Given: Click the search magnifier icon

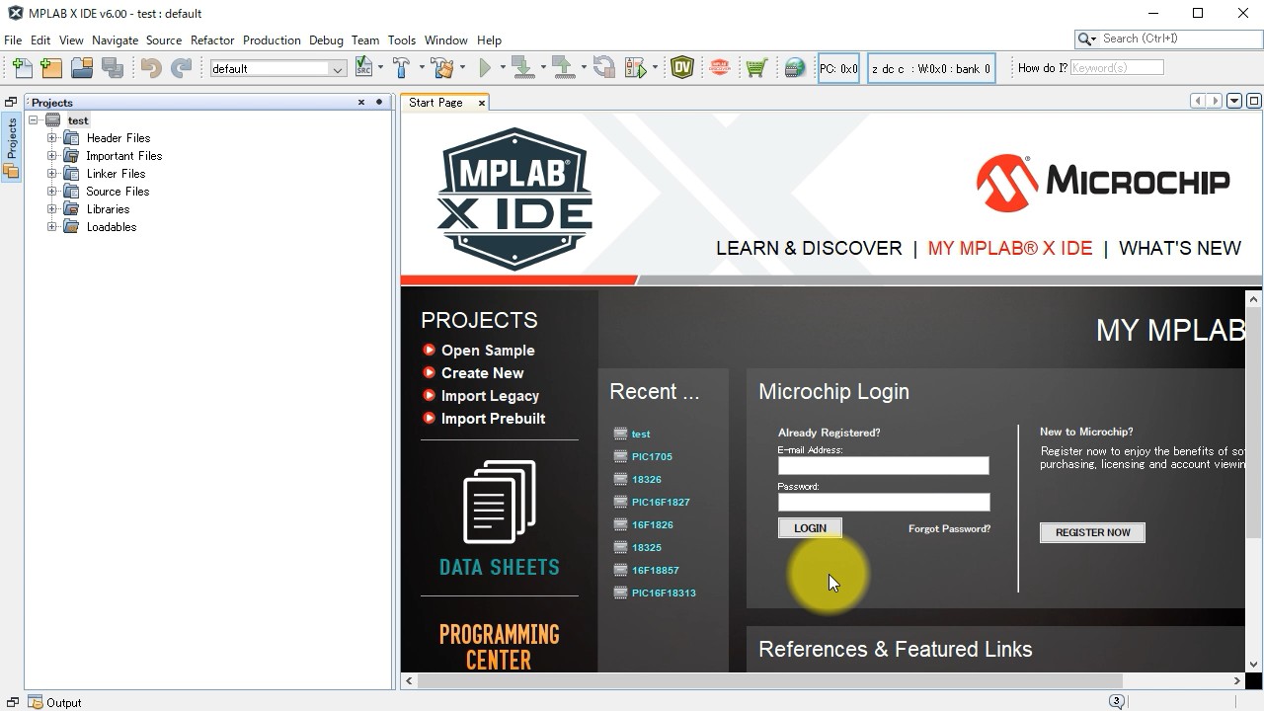Looking at the screenshot, I should pyautogui.click(x=1086, y=39).
